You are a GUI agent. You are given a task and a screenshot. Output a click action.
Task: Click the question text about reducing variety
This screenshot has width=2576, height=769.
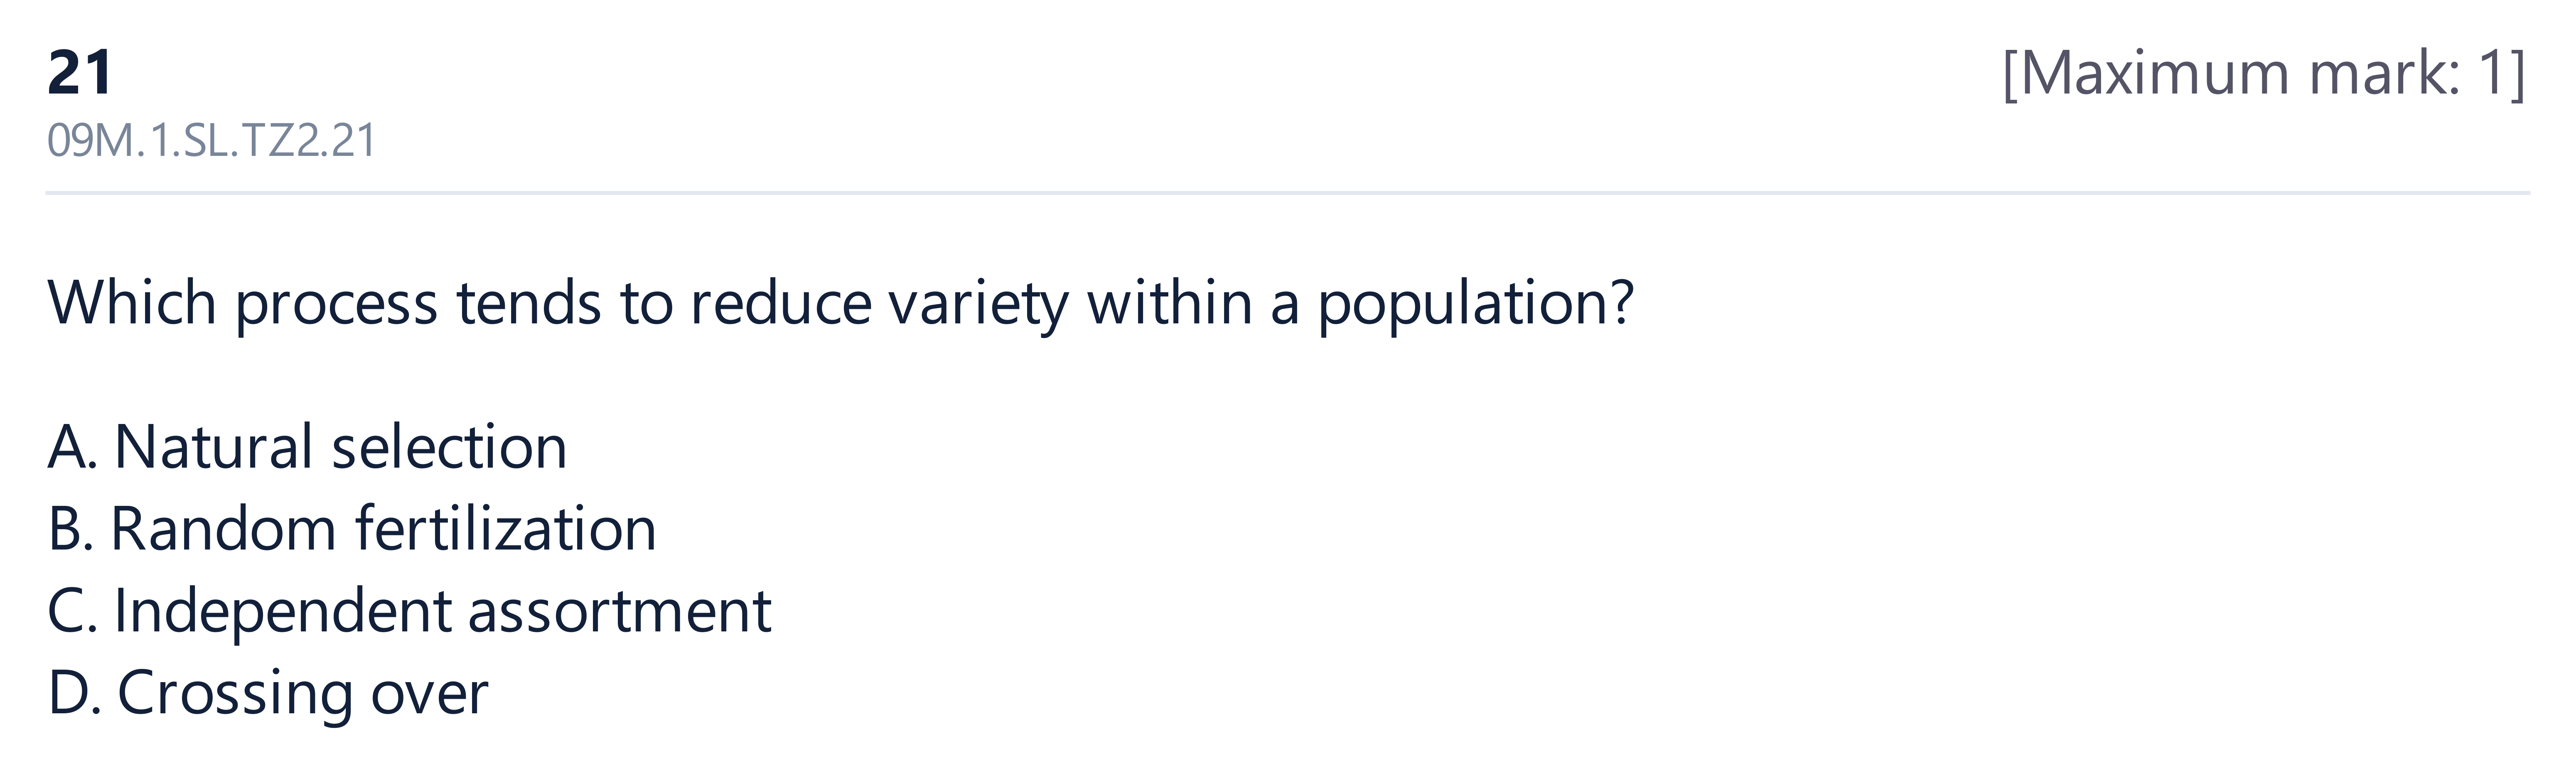click(x=840, y=303)
